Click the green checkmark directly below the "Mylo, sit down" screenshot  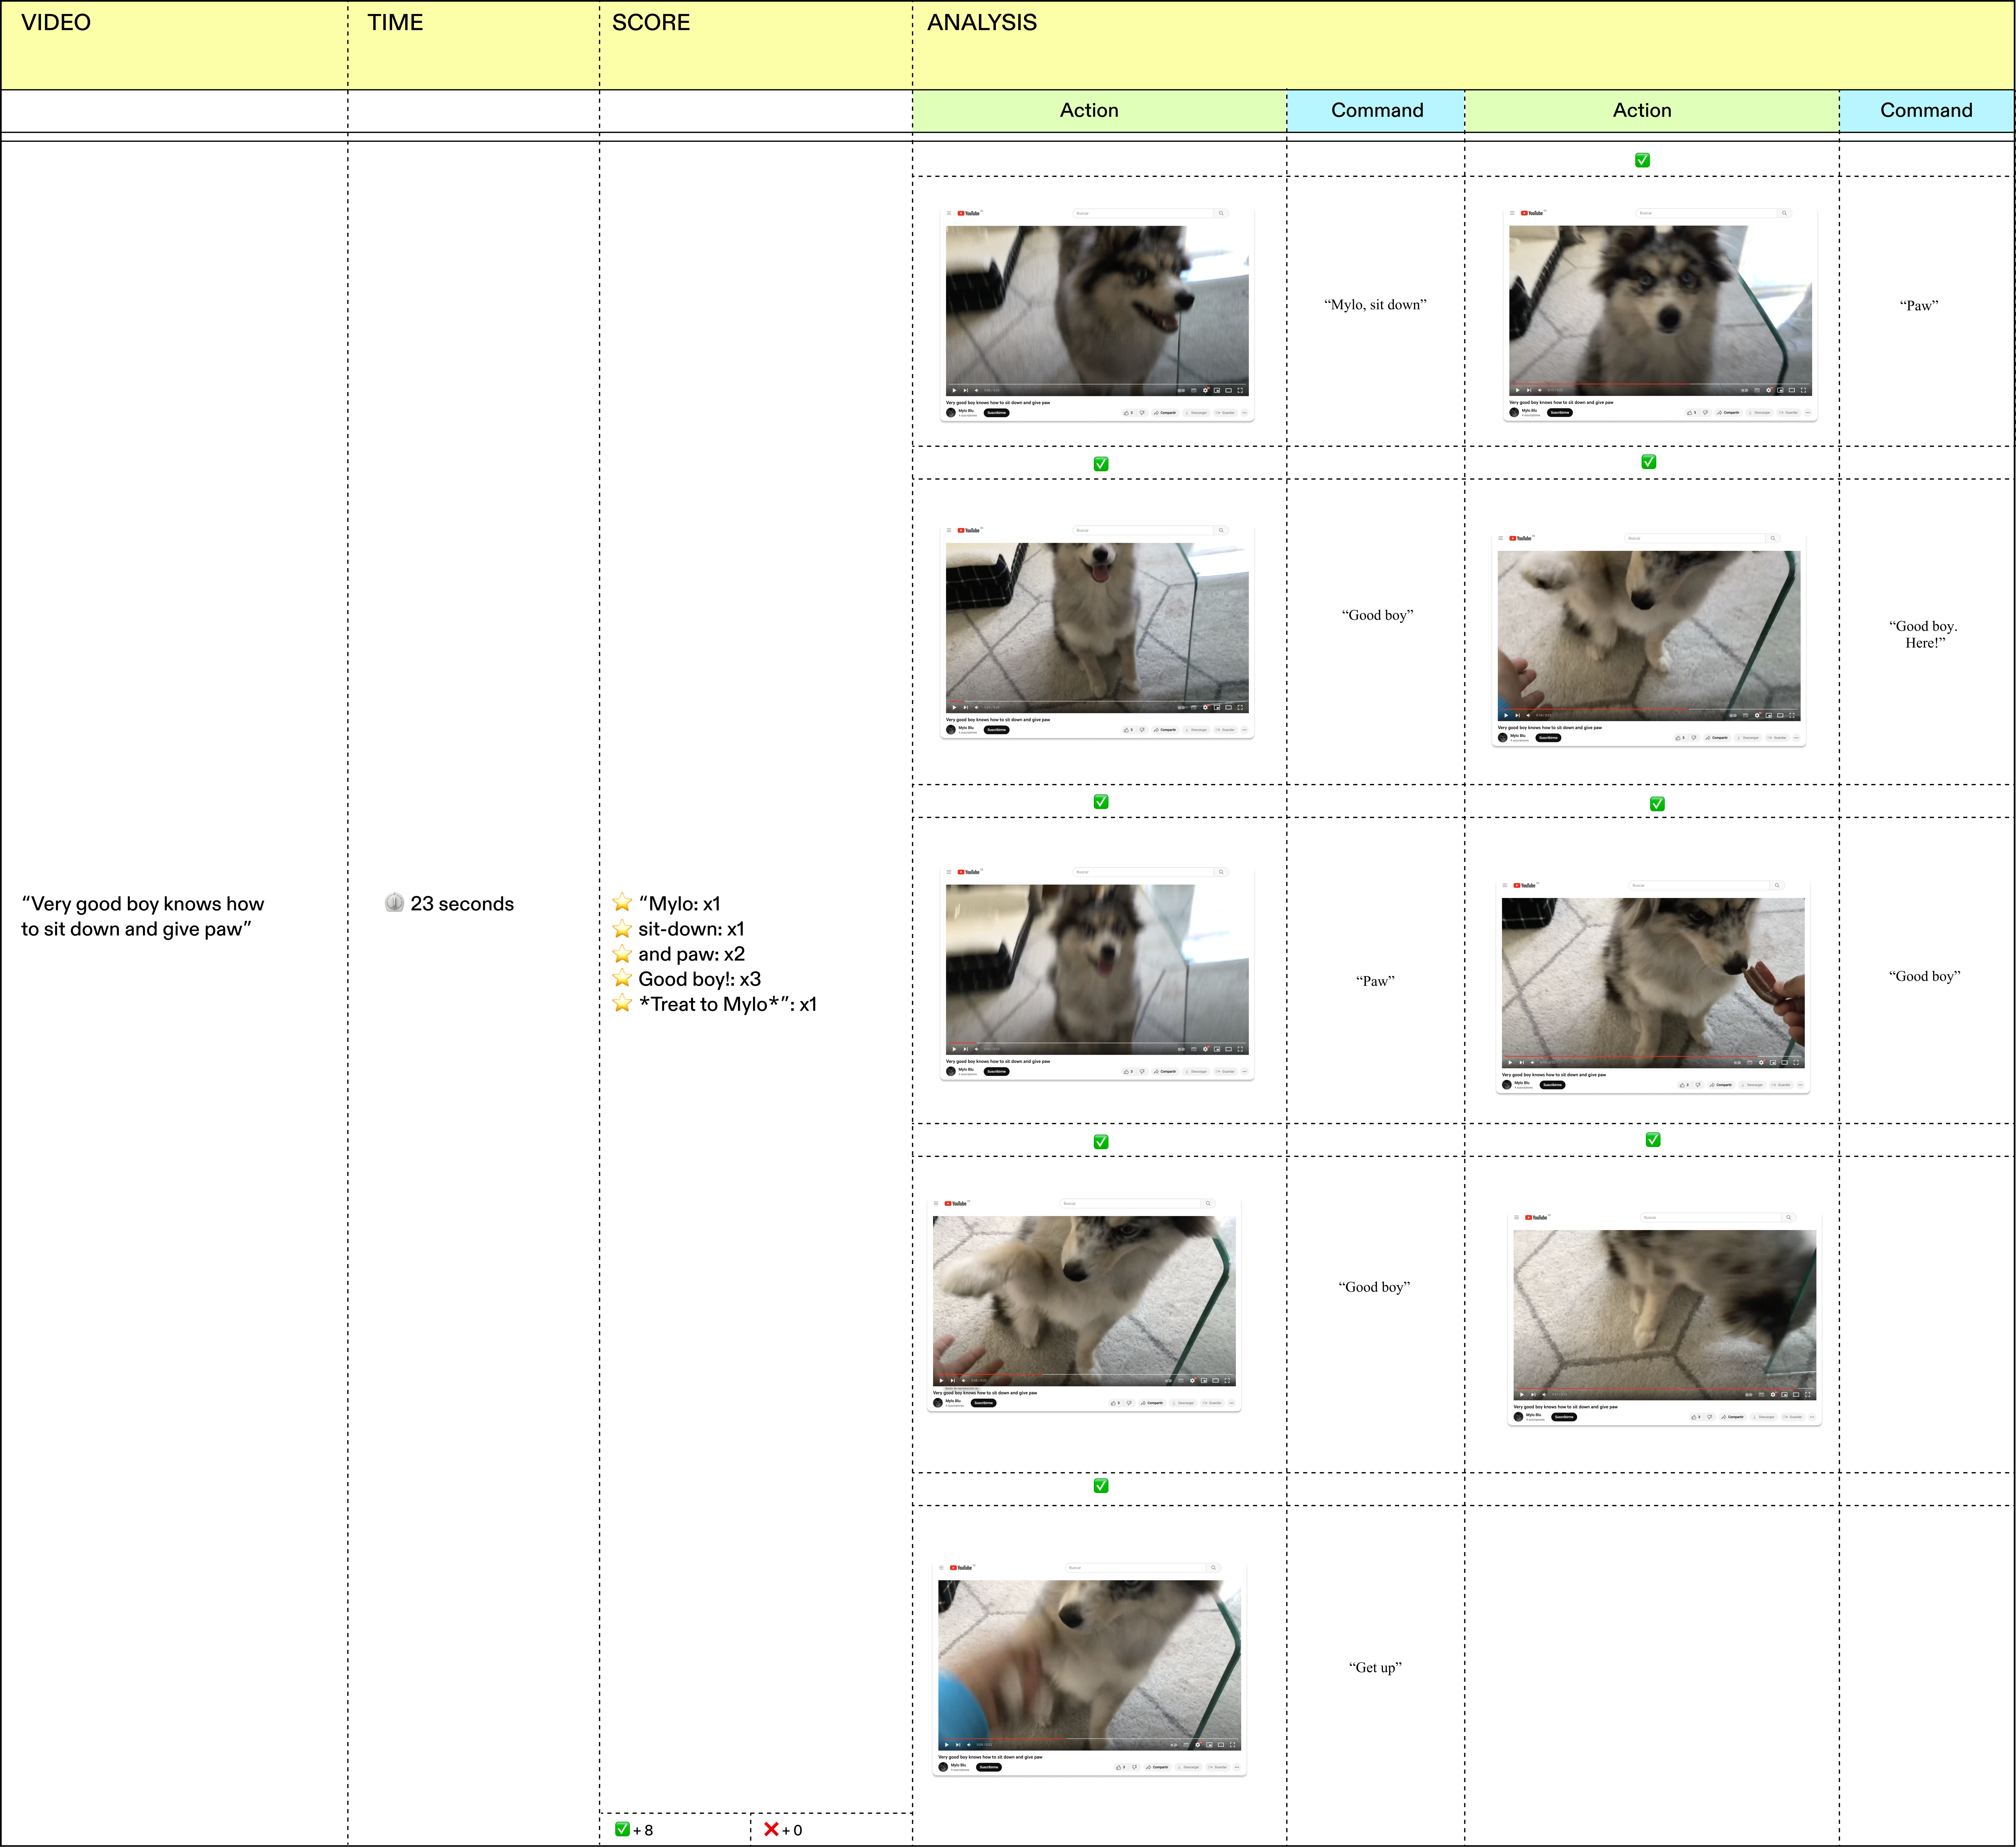pos(1101,464)
